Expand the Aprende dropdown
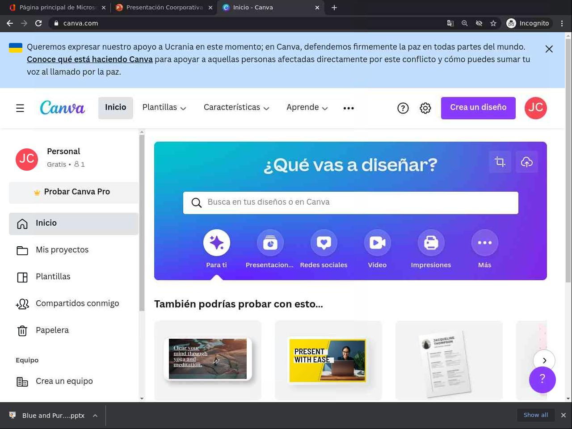 tap(307, 108)
